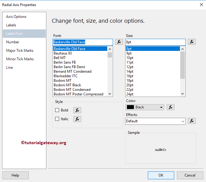Select Blackadder ITC font
Image resolution: width=206 pixels, height=182 pixels.
[x=80, y=76]
